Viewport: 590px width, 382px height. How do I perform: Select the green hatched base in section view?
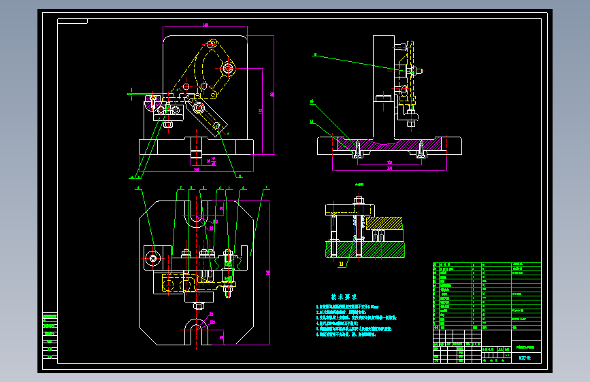(365, 249)
